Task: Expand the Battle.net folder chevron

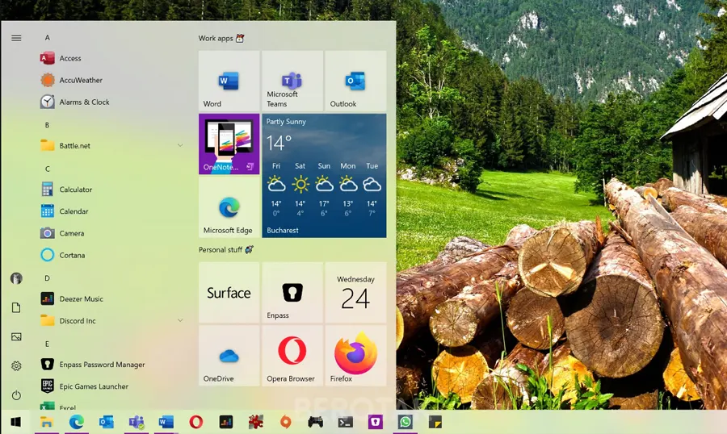Action: [x=180, y=145]
